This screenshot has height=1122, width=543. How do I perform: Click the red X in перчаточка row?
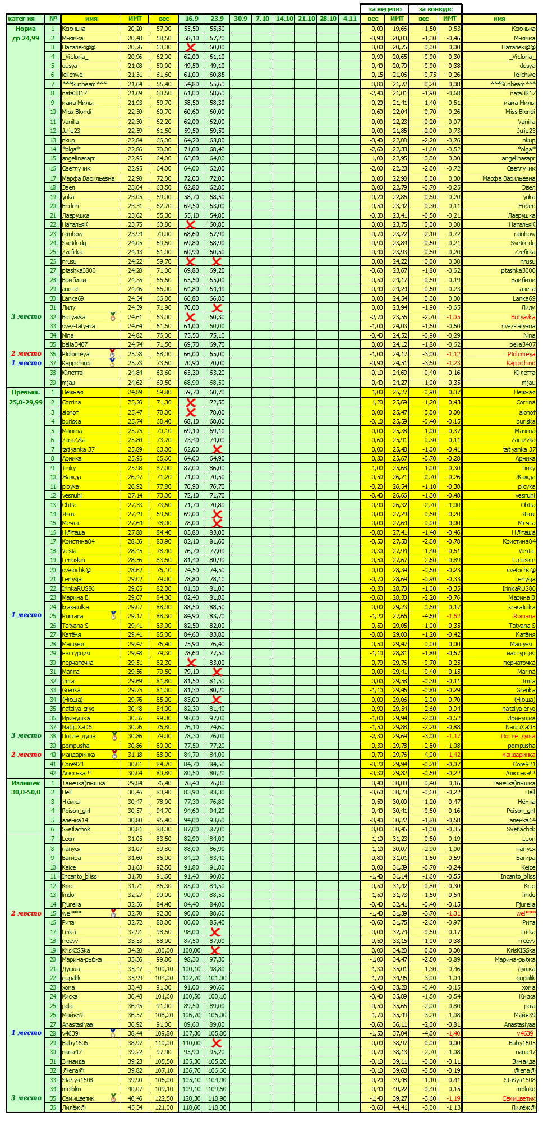tap(191, 663)
